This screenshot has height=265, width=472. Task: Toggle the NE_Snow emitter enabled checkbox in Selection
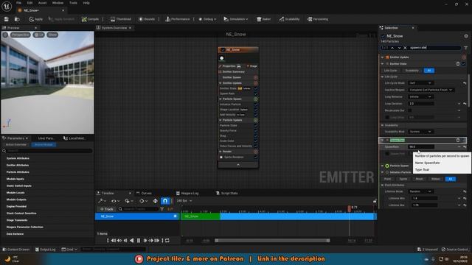[383, 36]
